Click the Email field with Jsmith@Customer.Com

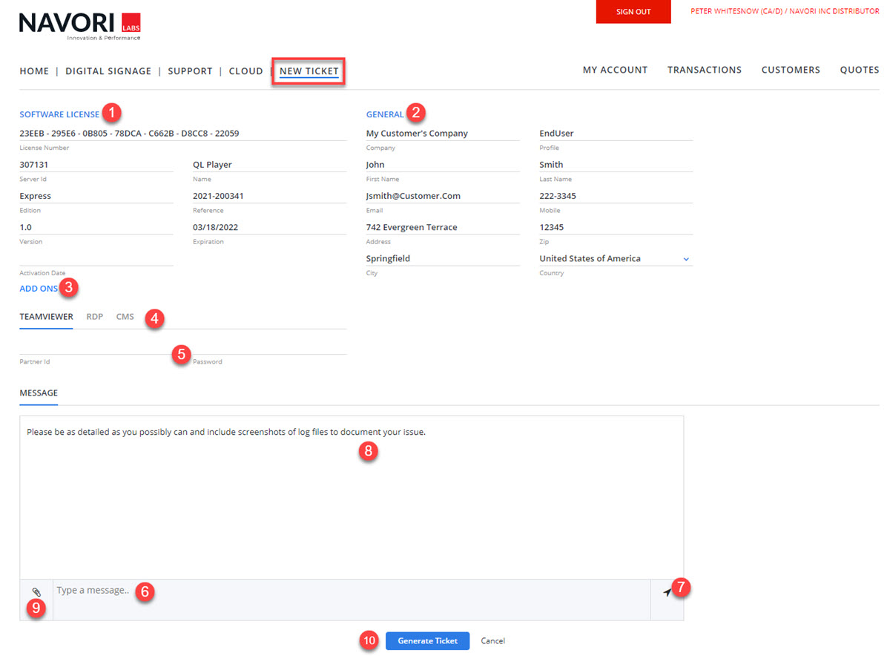[x=442, y=197]
